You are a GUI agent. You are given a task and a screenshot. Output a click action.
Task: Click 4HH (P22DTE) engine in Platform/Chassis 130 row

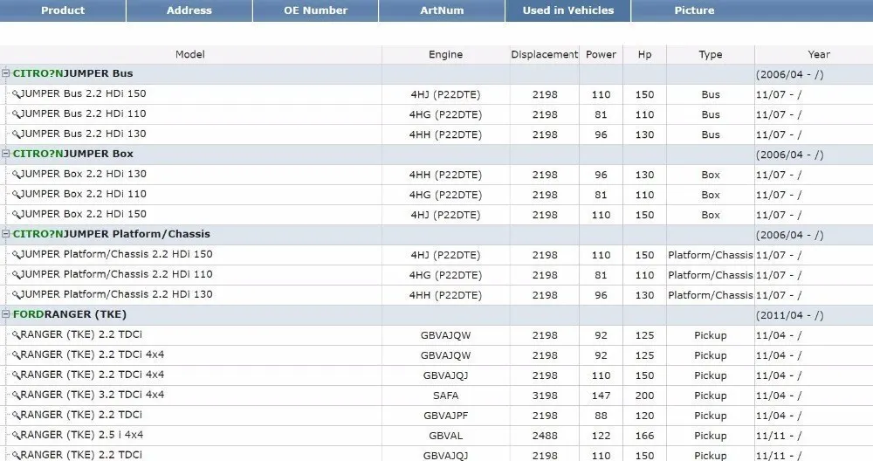pyautogui.click(x=445, y=295)
